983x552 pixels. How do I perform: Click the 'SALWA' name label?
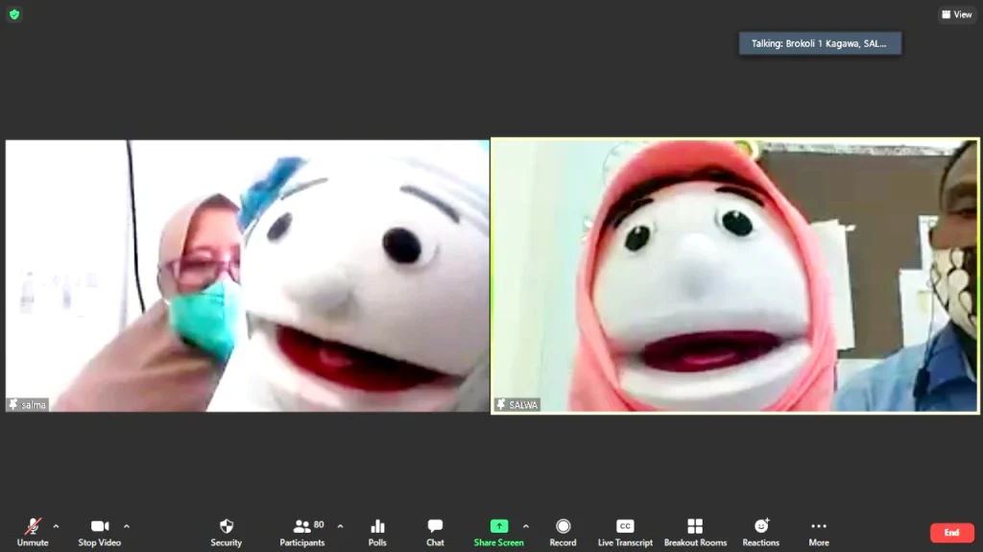pyautogui.click(x=516, y=405)
